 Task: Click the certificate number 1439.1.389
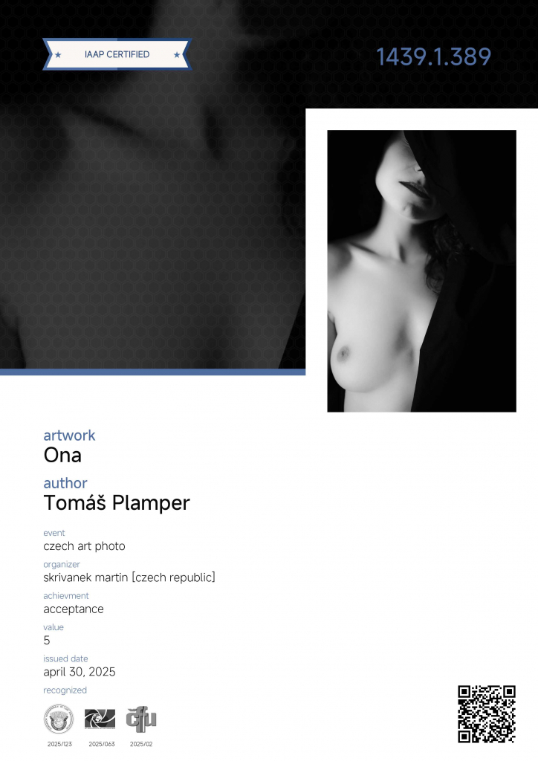434,56
